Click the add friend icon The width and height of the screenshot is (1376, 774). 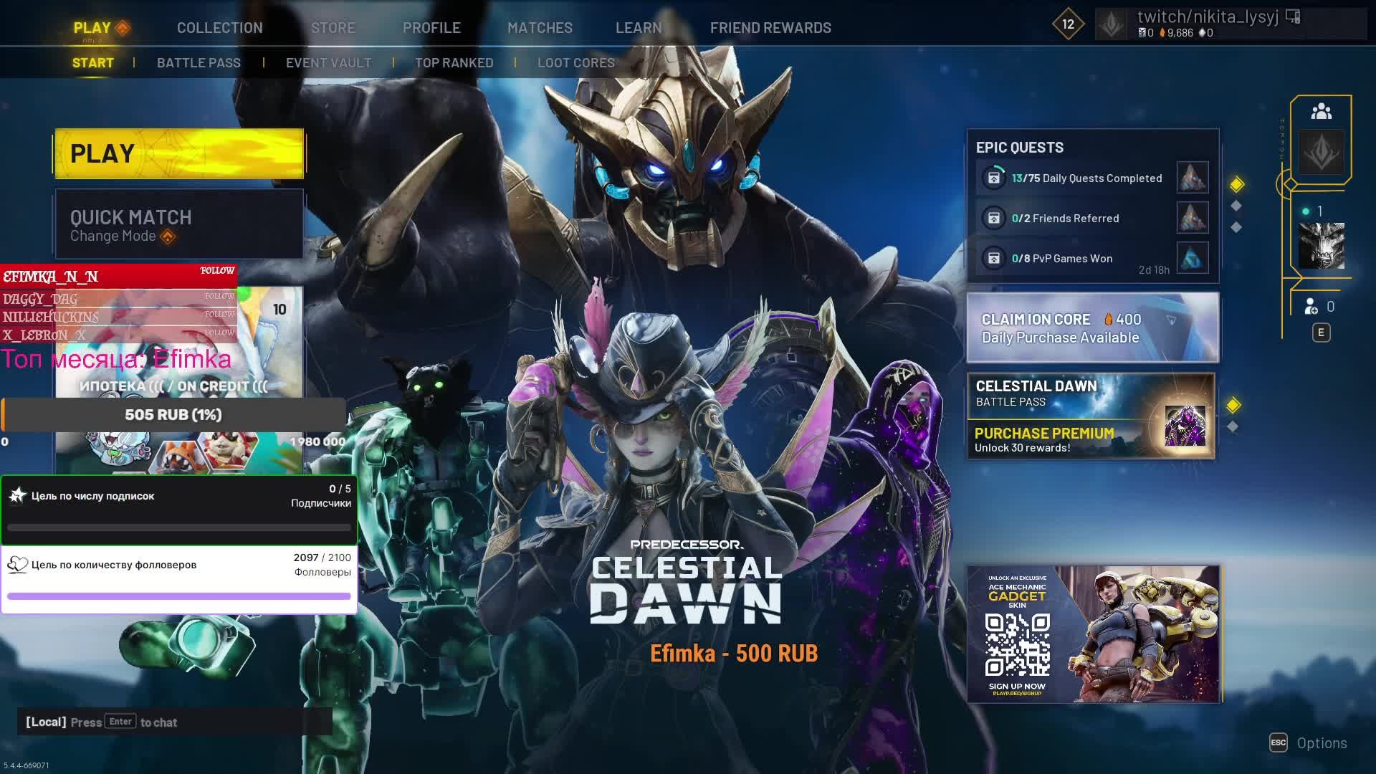pyautogui.click(x=1311, y=307)
